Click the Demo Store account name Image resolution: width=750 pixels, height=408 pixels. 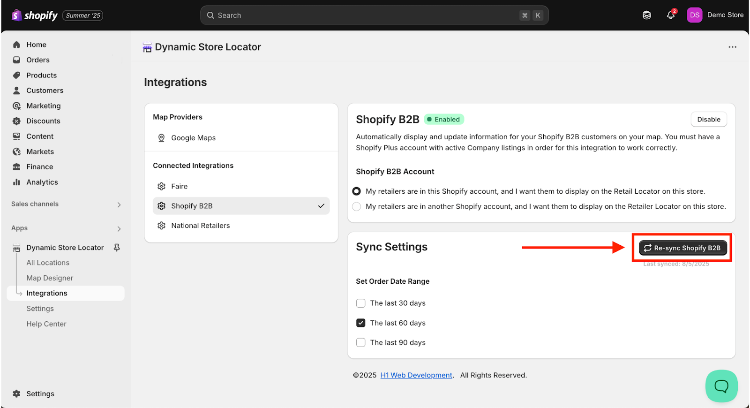(x=725, y=15)
